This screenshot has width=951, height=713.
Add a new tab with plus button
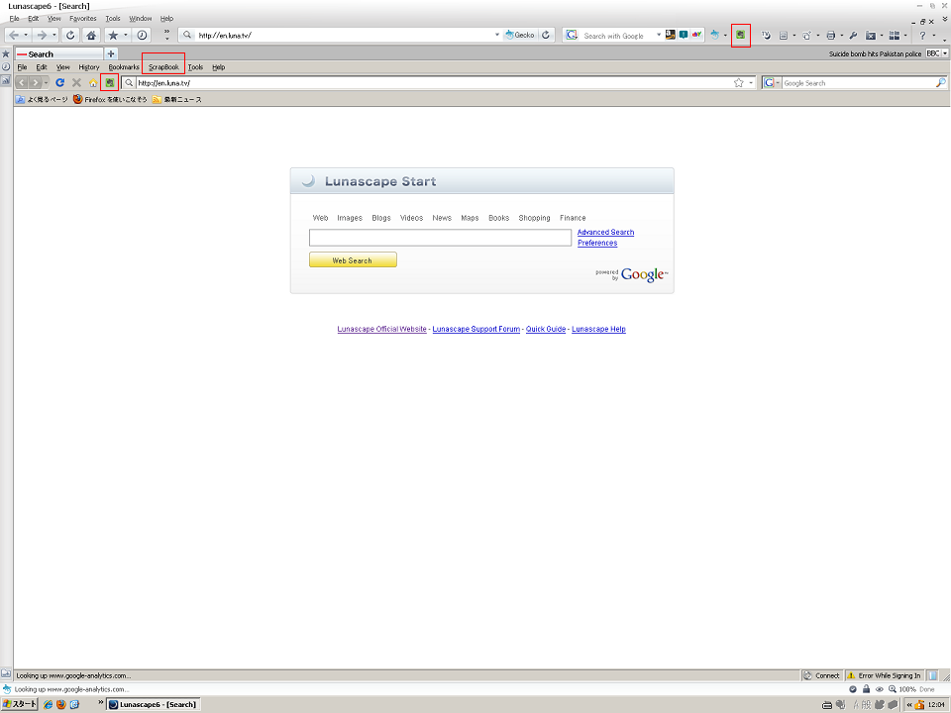(111, 53)
